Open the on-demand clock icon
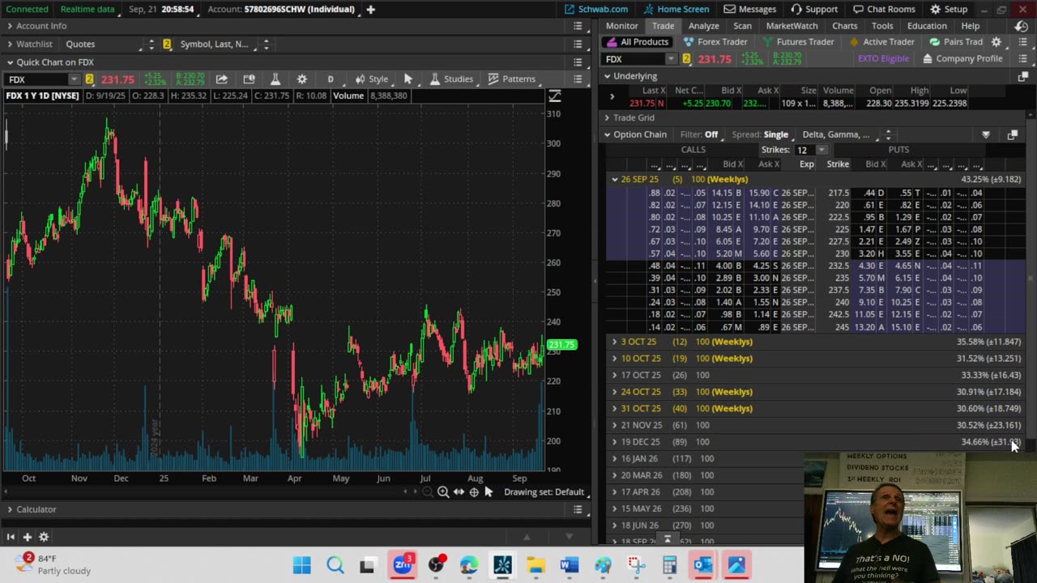1037x583 pixels. tap(1023, 26)
